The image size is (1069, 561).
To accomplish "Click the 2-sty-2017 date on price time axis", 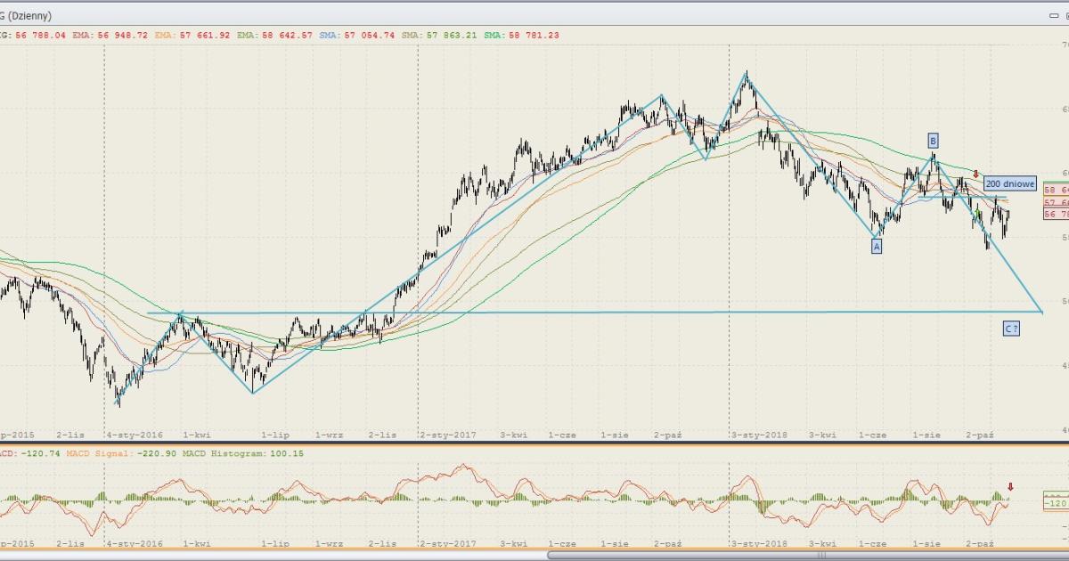I will pyautogui.click(x=448, y=435).
